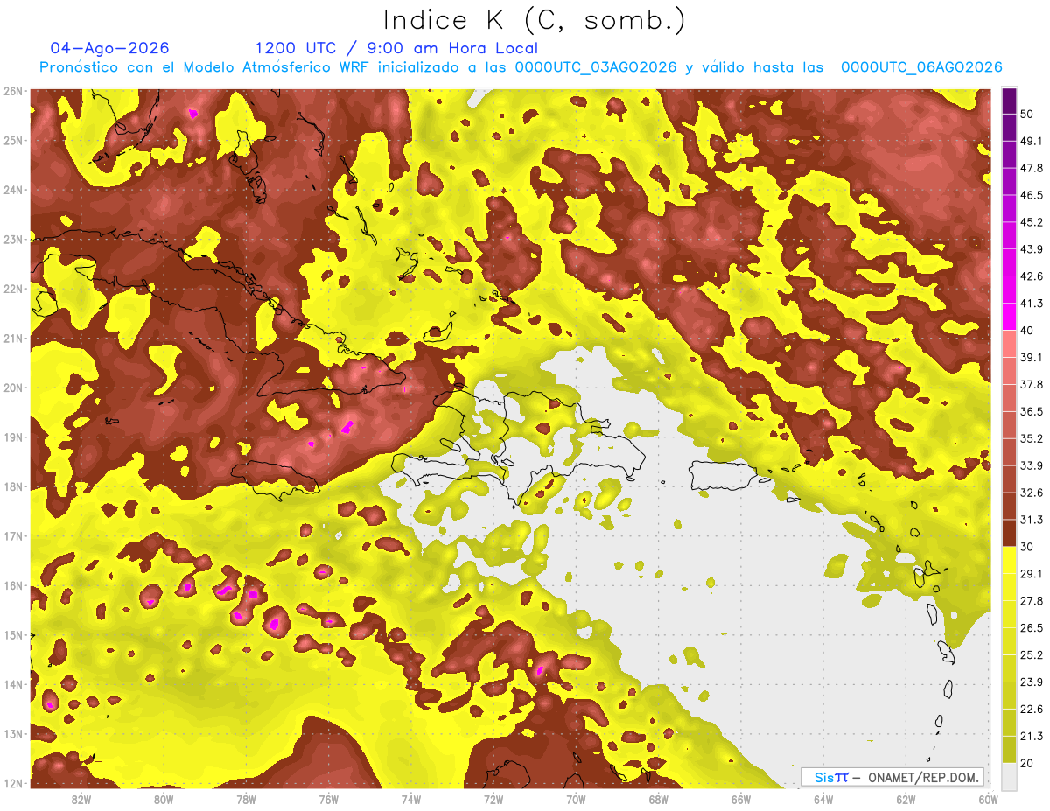Viewport: 1050px width, 811px height.
Task: Click the longitude axis label '72W'
Action: click(493, 799)
